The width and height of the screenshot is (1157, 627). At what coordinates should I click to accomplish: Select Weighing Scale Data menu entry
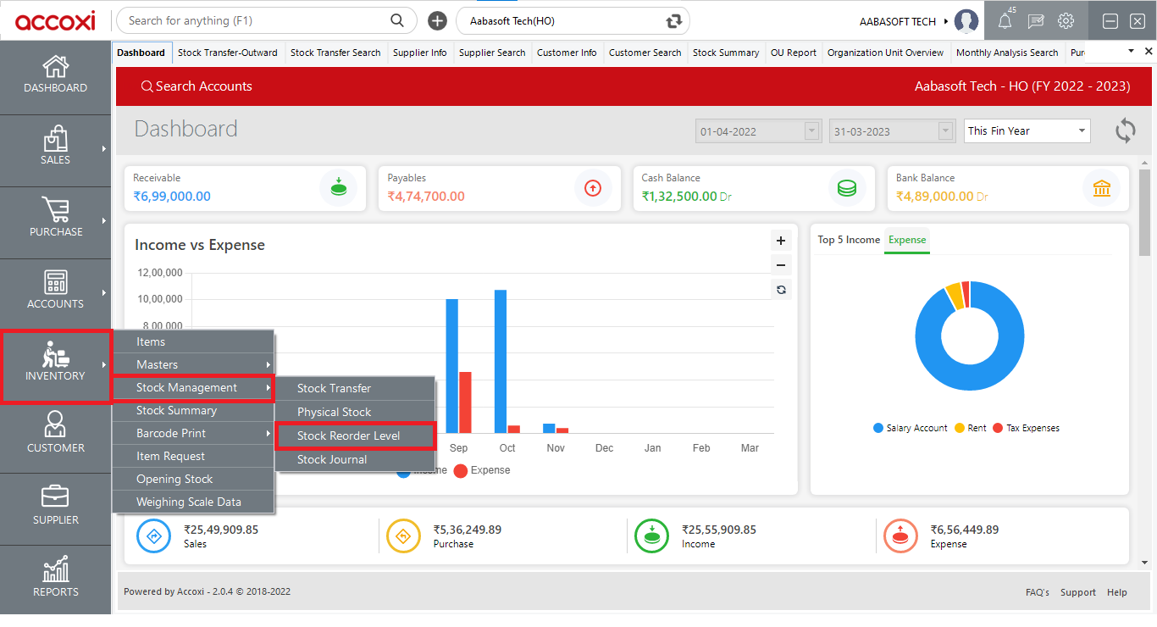pyautogui.click(x=193, y=502)
